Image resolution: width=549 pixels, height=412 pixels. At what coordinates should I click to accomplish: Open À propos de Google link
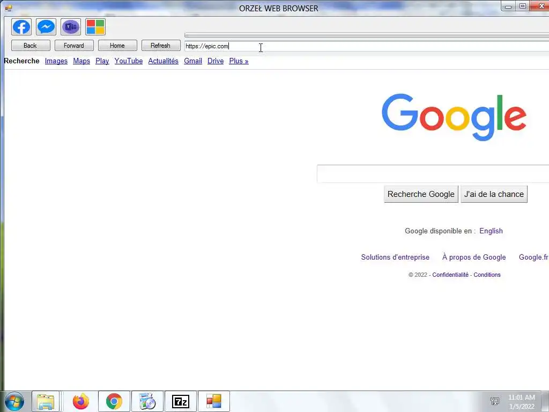pyautogui.click(x=474, y=257)
